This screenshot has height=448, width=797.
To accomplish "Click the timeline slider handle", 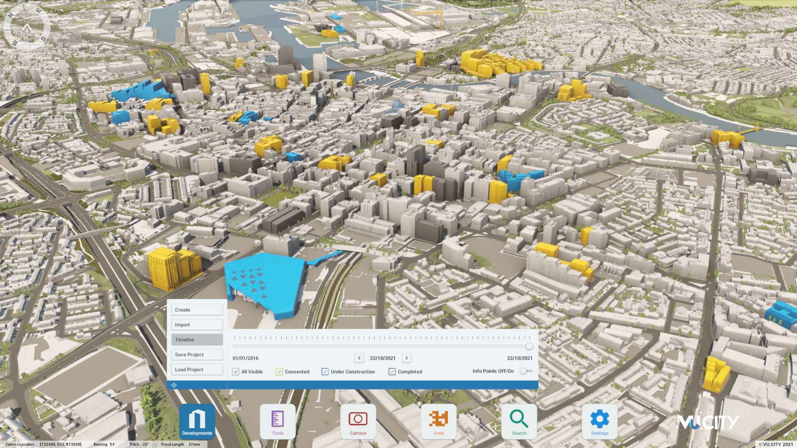I will [529, 346].
